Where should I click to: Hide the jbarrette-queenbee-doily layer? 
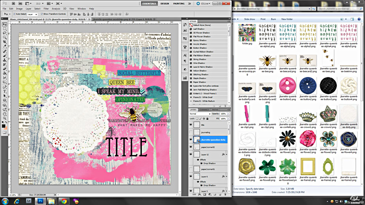191,139
